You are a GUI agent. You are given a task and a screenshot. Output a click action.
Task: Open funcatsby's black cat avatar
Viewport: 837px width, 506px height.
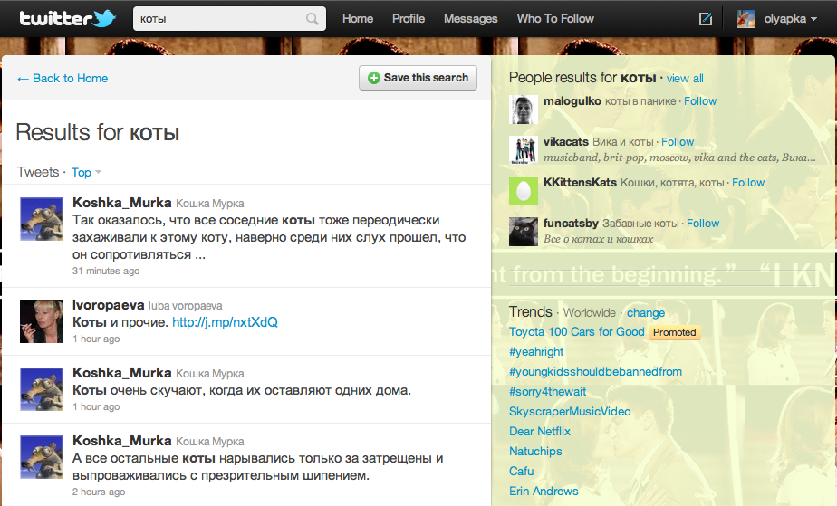point(524,232)
